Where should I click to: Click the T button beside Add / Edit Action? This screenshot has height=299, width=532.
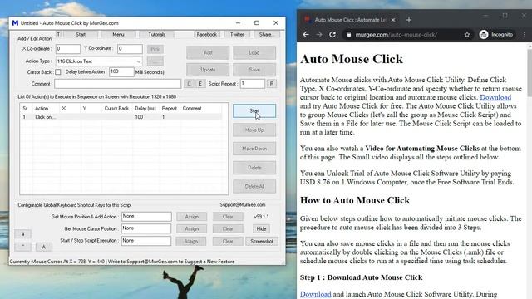point(58,34)
